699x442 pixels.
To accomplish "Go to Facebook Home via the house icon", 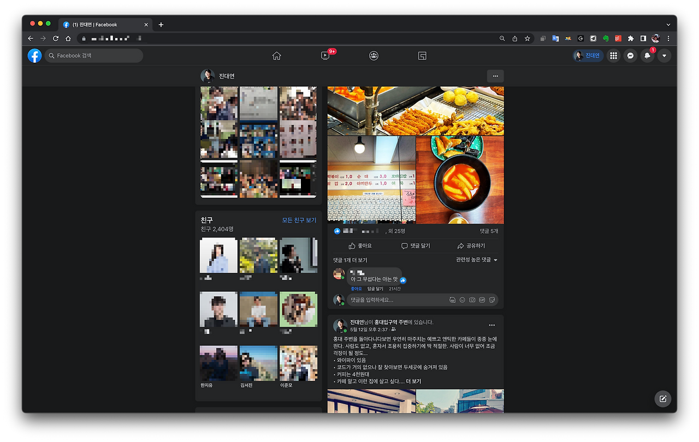I will [x=277, y=56].
